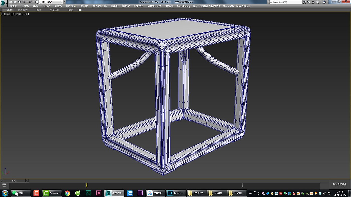The width and height of the screenshot is (351, 197).
Task: Click the Undo arrow icon
Action: (24, 2)
